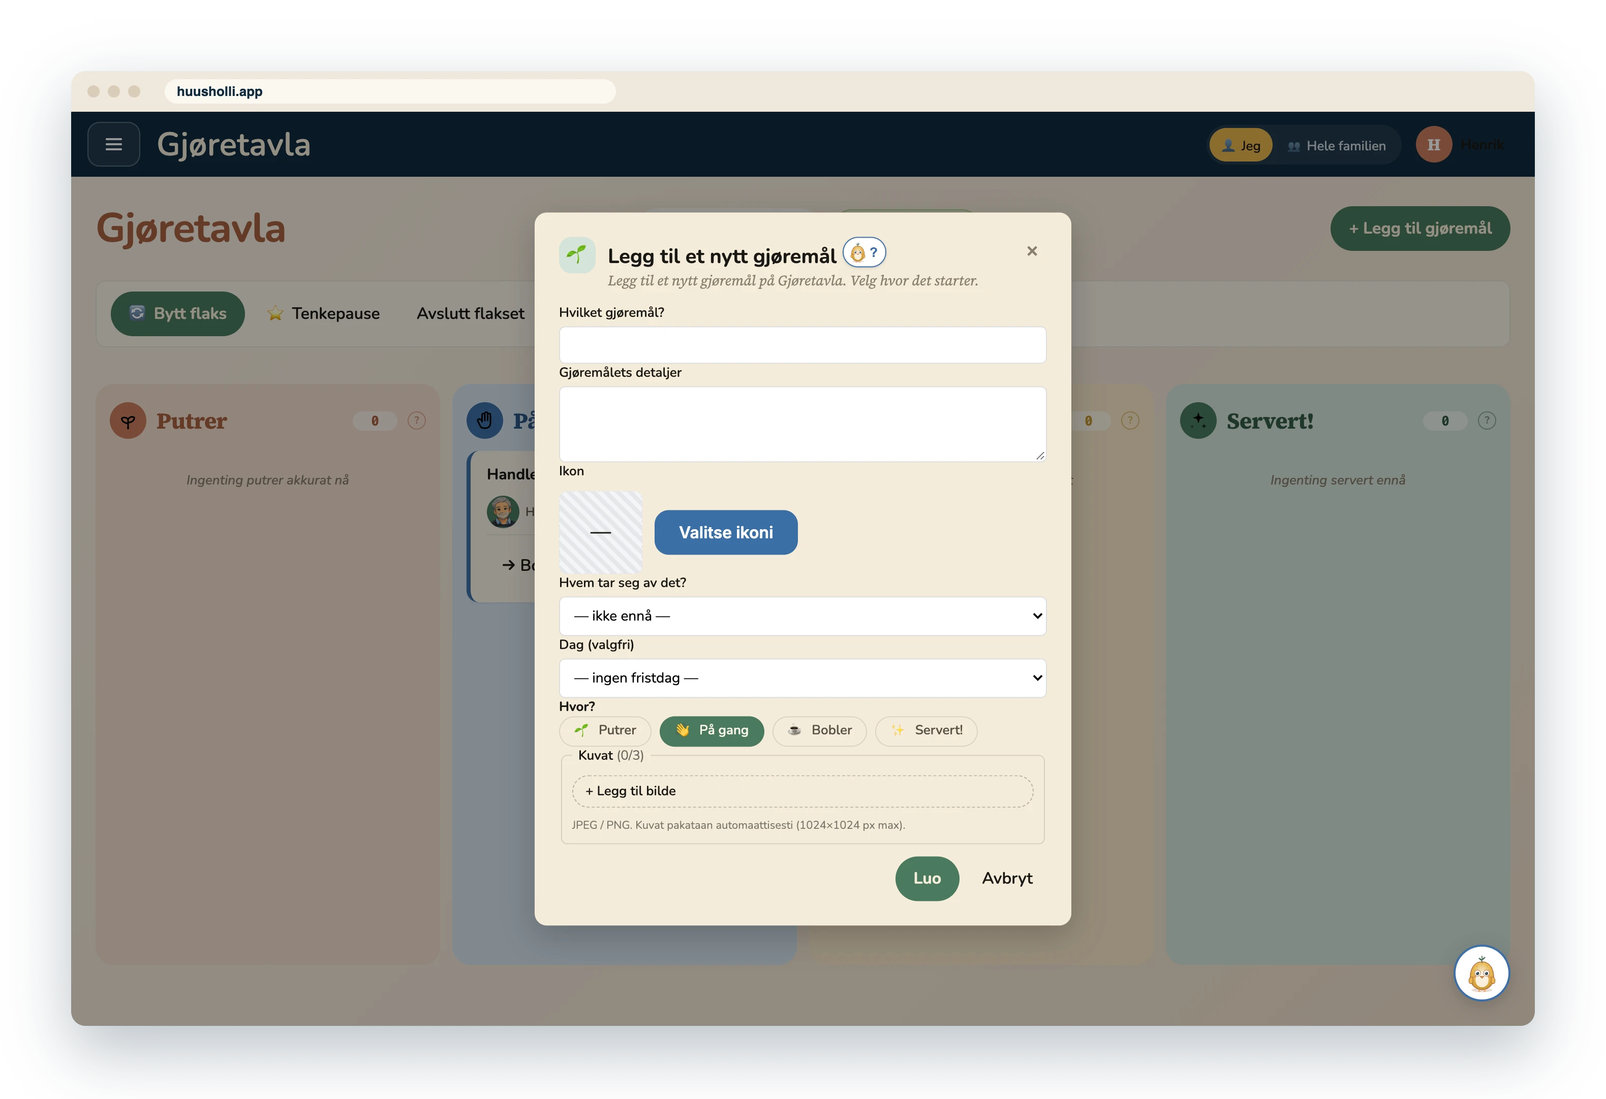Viewport: 1606px width, 1099px height.
Task: Close the new task dialog with X
Action: 1032,251
